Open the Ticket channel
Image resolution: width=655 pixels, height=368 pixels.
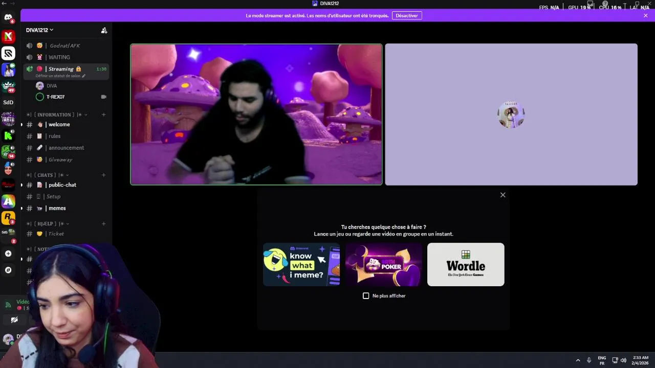[65, 234]
